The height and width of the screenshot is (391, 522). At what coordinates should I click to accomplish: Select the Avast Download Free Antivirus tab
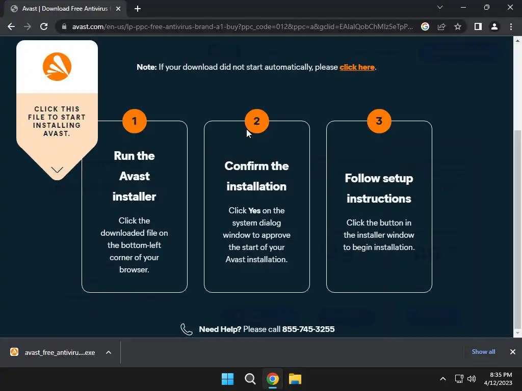coord(65,9)
